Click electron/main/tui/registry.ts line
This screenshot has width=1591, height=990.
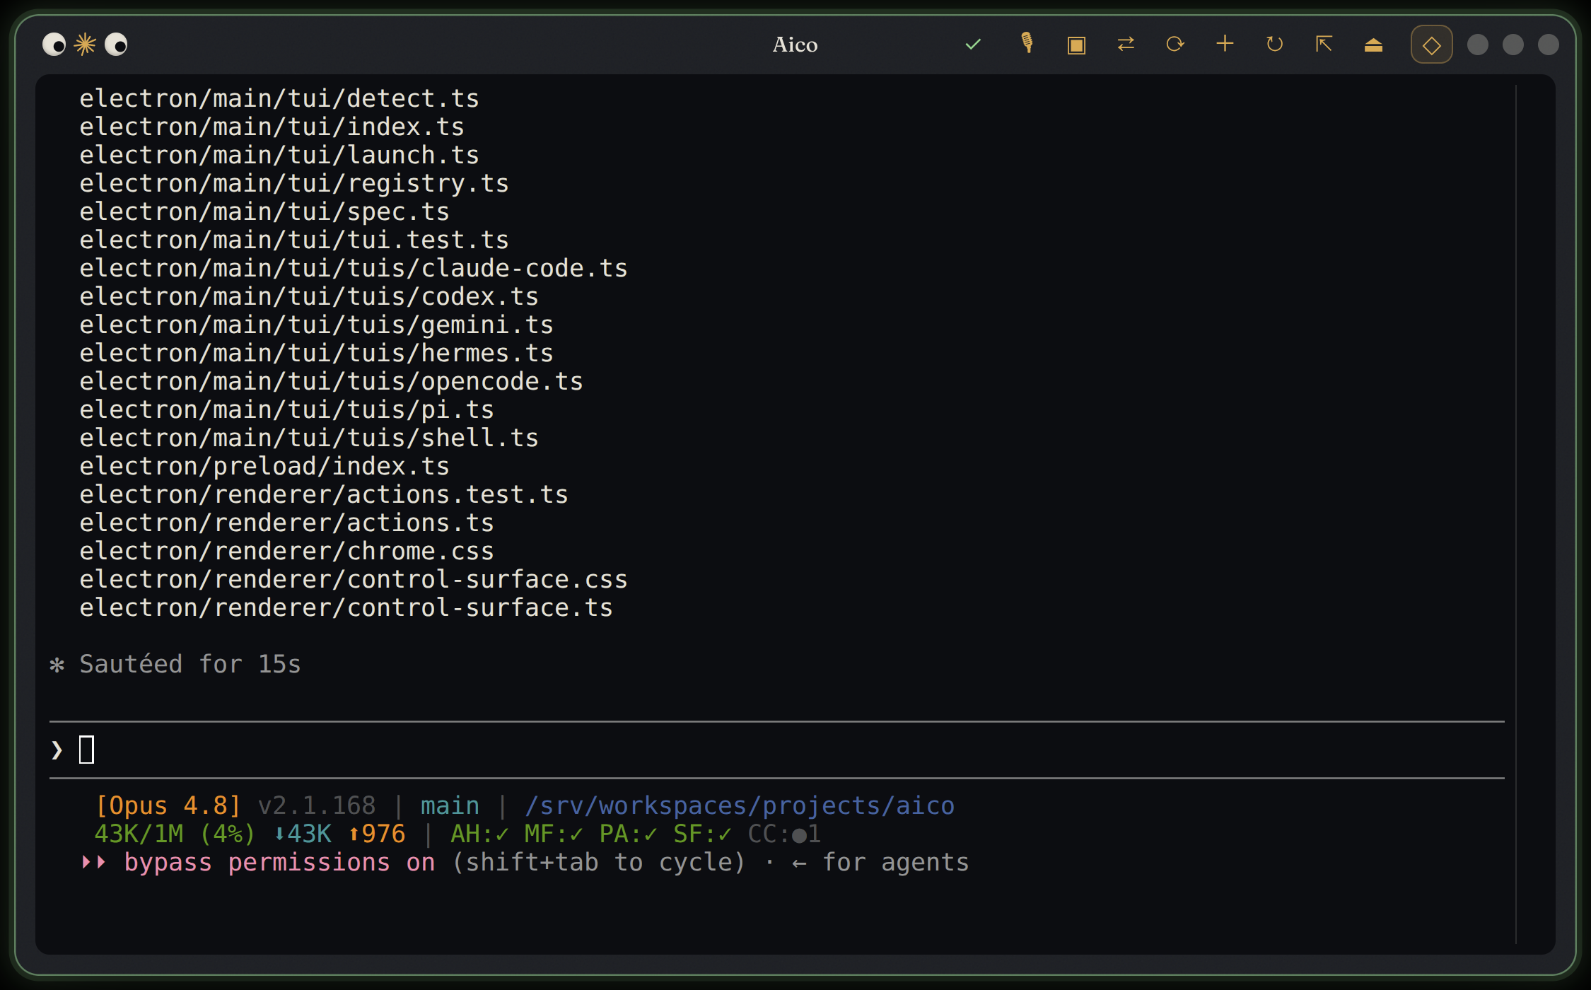(x=294, y=183)
